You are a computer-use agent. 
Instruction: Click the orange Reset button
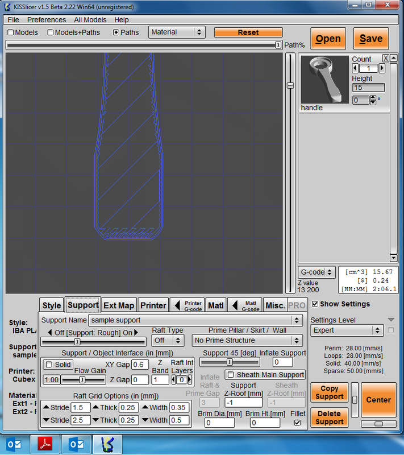248,32
